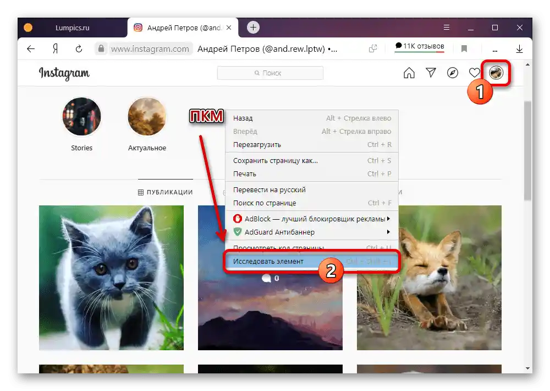
Task: Show site security lock info
Action: 101,48
